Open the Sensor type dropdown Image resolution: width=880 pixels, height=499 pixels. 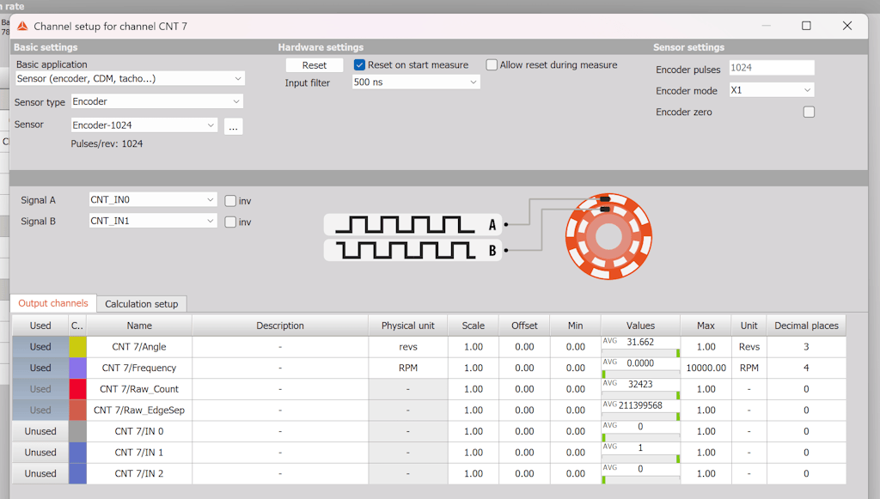pos(157,101)
